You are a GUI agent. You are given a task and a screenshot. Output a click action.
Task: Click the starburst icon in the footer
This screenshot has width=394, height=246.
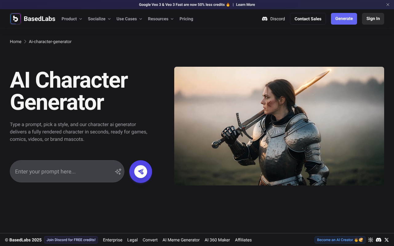371,240
